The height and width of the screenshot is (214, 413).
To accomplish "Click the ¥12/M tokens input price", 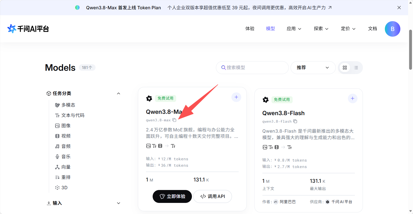I will click(173, 159).
